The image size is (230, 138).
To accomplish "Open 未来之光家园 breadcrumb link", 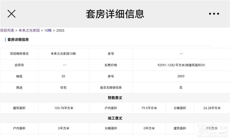I will click(29, 30).
